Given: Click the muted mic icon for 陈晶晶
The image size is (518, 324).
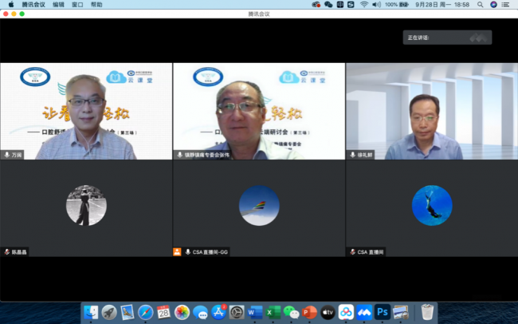Looking at the screenshot, I should point(7,251).
